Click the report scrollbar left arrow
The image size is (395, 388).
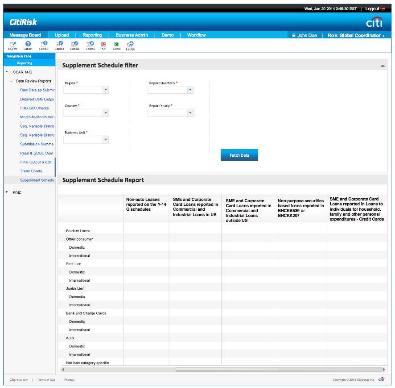pos(63,370)
